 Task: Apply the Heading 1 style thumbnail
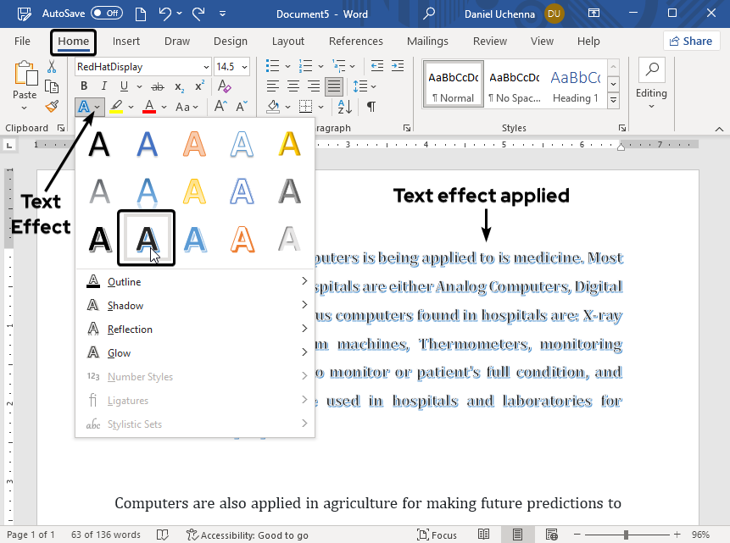pyautogui.click(x=575, y=84)
